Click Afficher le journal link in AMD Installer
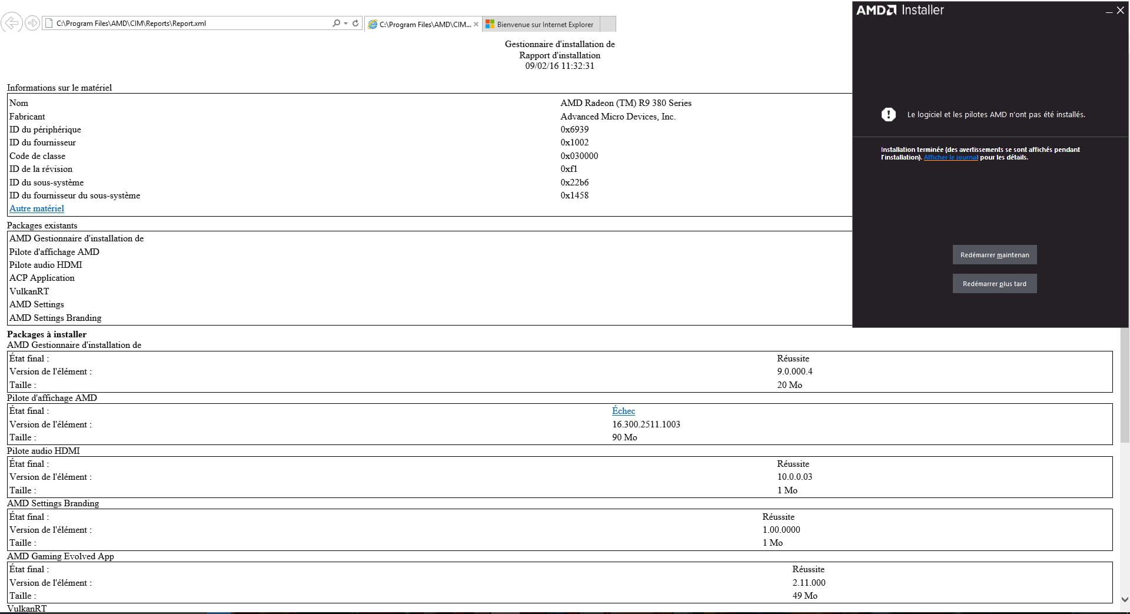 tap(950, 157)
